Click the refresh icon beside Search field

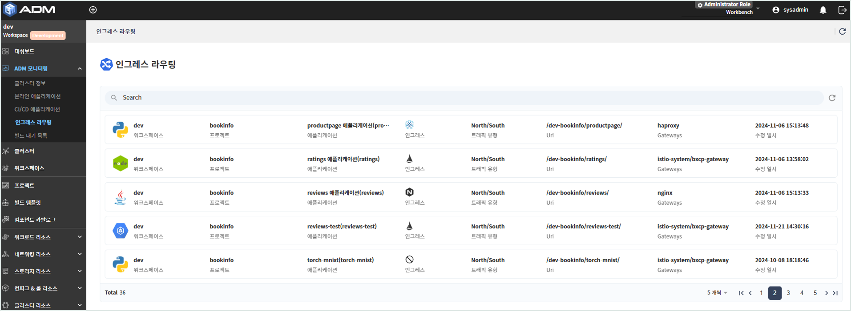tap(832, 98)
